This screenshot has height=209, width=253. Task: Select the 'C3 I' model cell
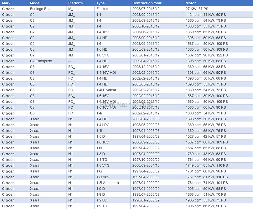(x=47, y=113)
